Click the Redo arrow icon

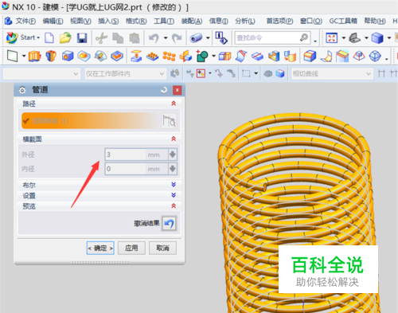click(x=177, y=38)
